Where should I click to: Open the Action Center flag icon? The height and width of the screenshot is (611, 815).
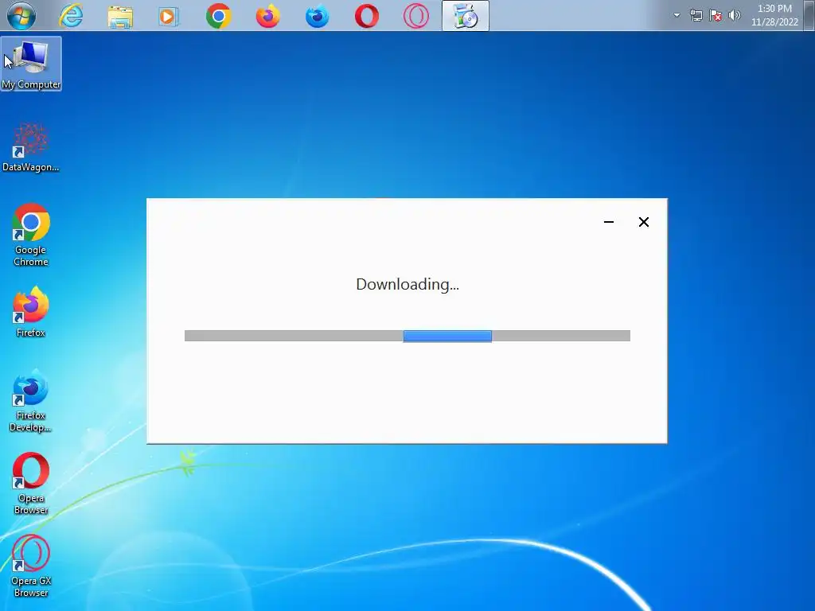(716, 16)
